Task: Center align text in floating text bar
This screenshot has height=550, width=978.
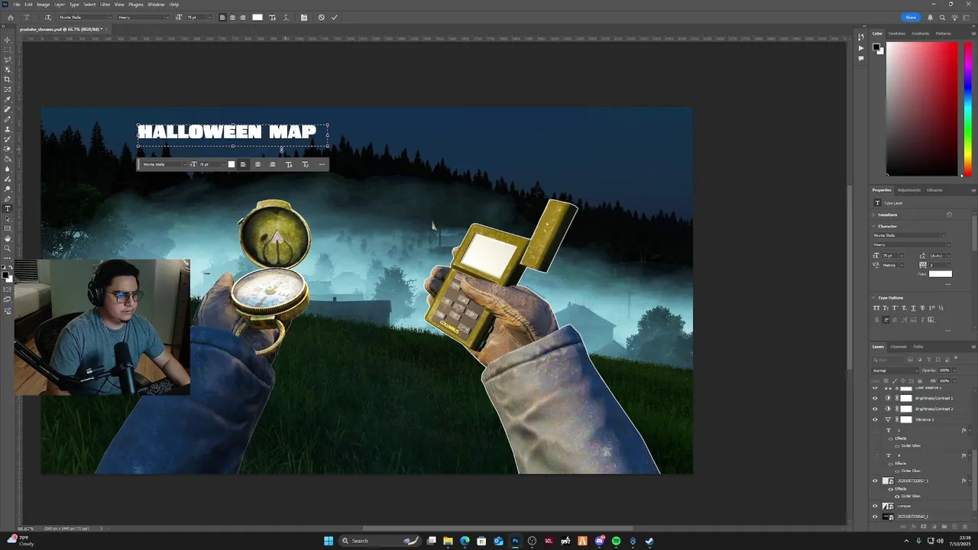Action: click(x=257, y=164)
